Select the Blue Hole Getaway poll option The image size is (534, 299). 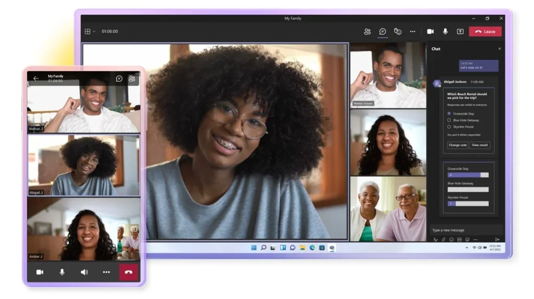click(x=449, y=120)
